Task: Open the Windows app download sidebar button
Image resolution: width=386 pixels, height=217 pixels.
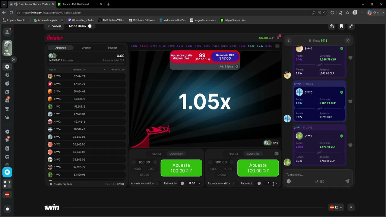Action: coord(7,172)
